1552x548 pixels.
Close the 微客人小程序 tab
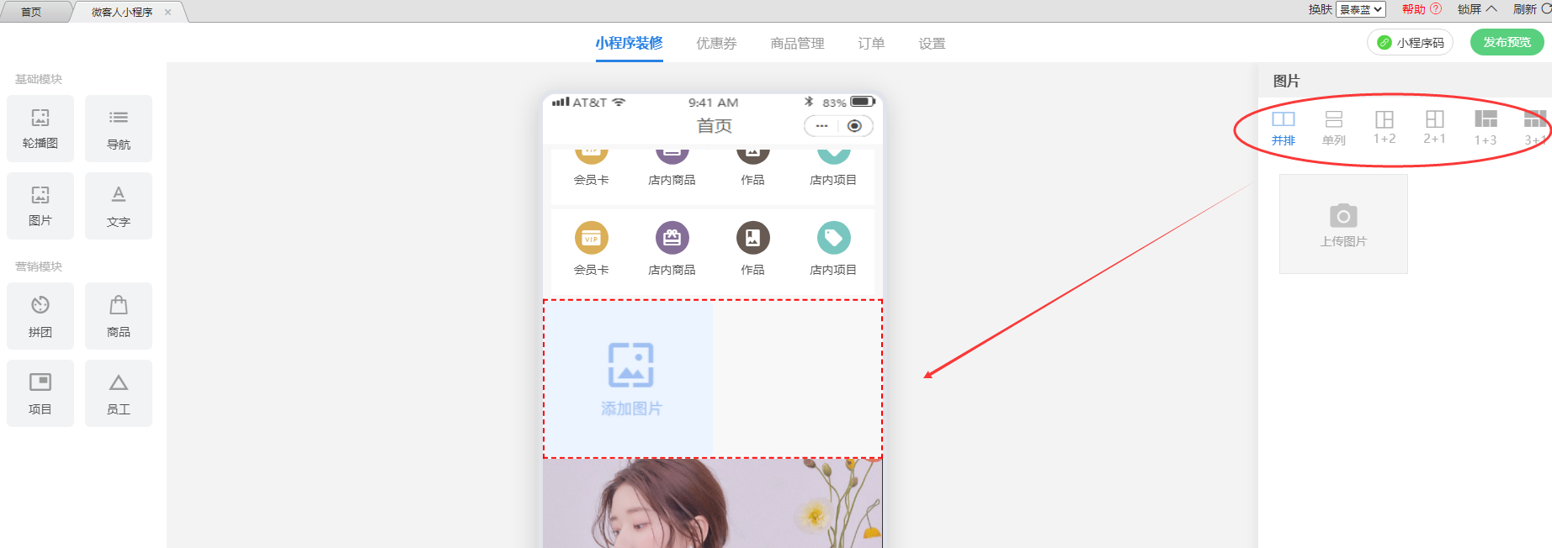click(167, 12)
